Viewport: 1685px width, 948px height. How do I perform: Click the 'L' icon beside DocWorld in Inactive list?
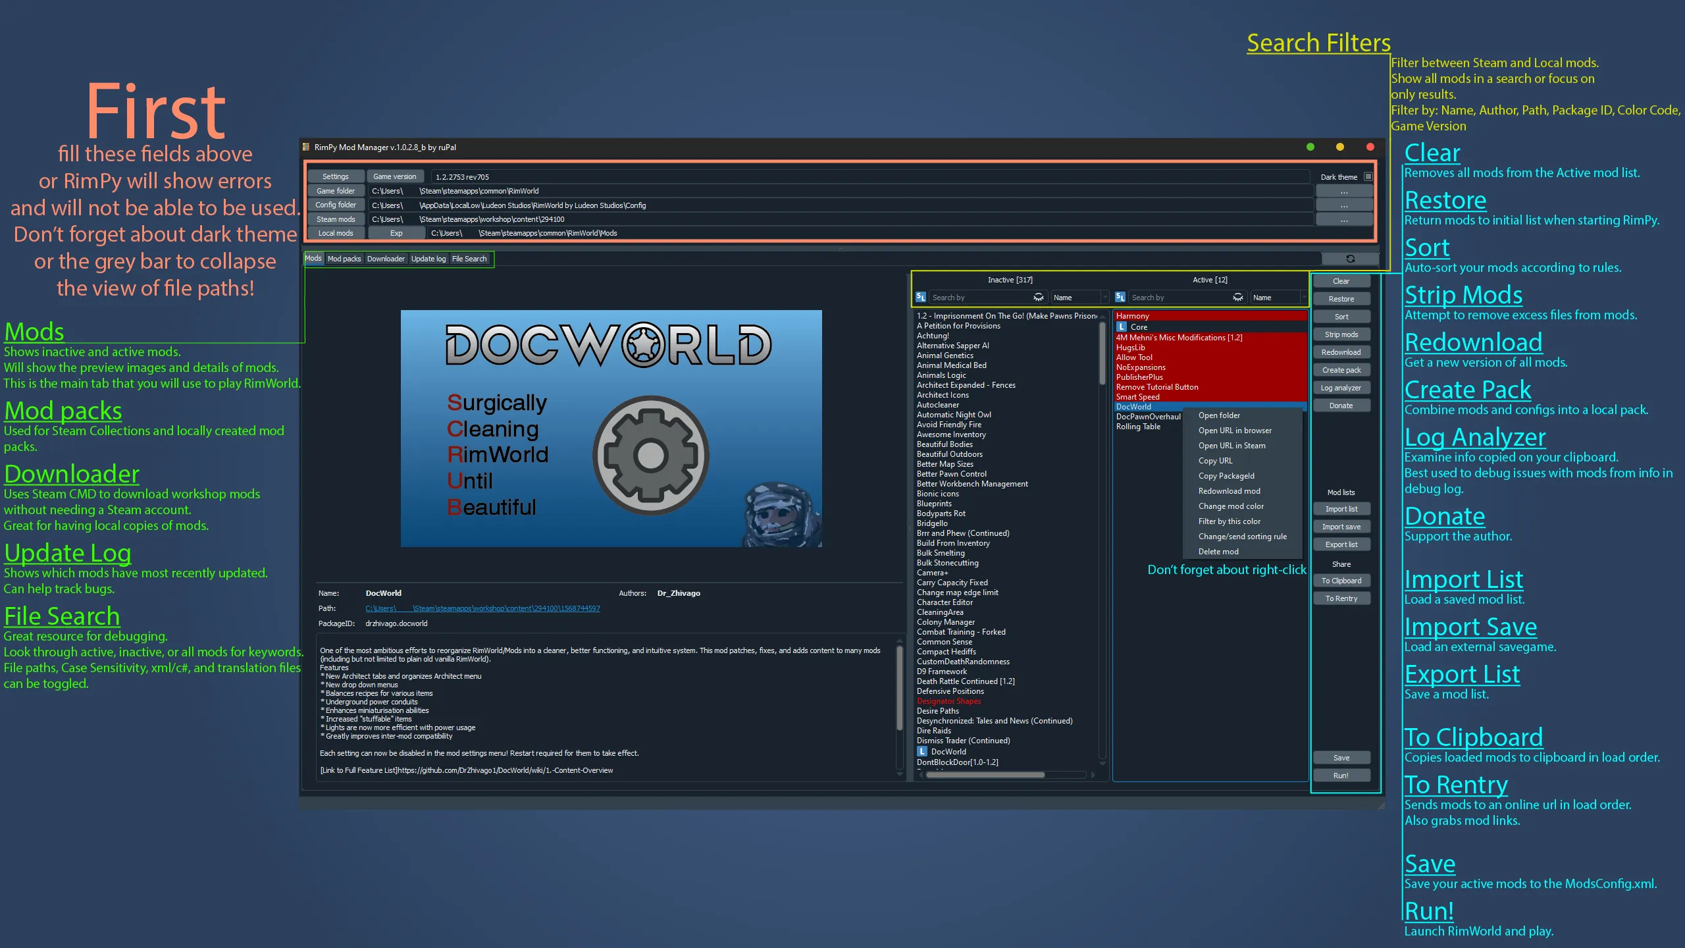tap(922, 752)
